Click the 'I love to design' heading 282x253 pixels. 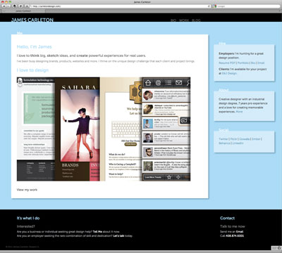(32, 70)
